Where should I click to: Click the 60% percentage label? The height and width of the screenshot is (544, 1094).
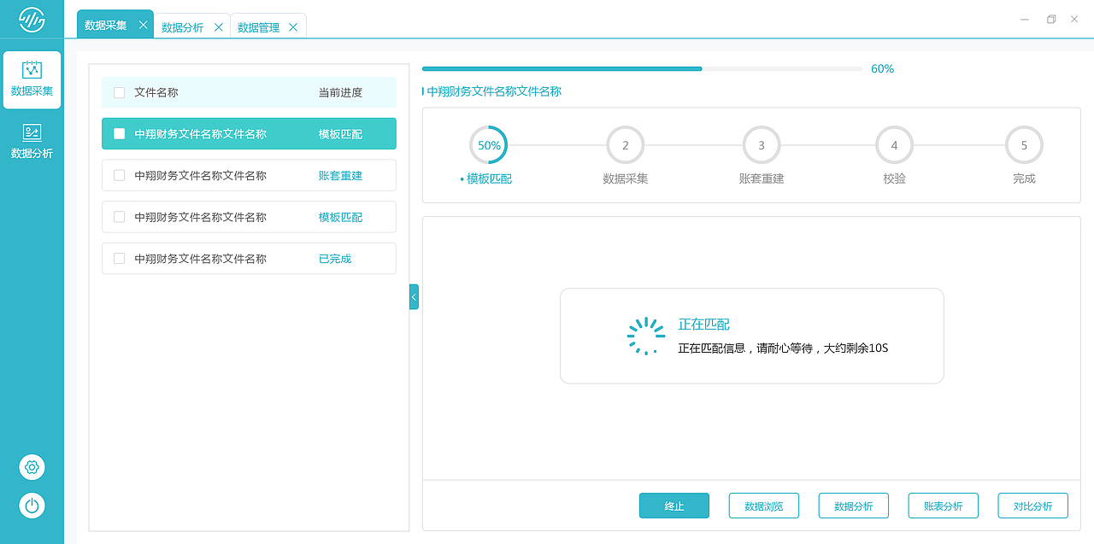882,68
